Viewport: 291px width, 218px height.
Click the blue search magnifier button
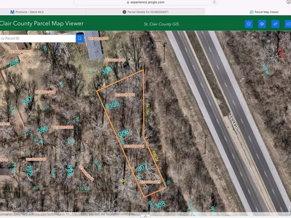(80, 39)
